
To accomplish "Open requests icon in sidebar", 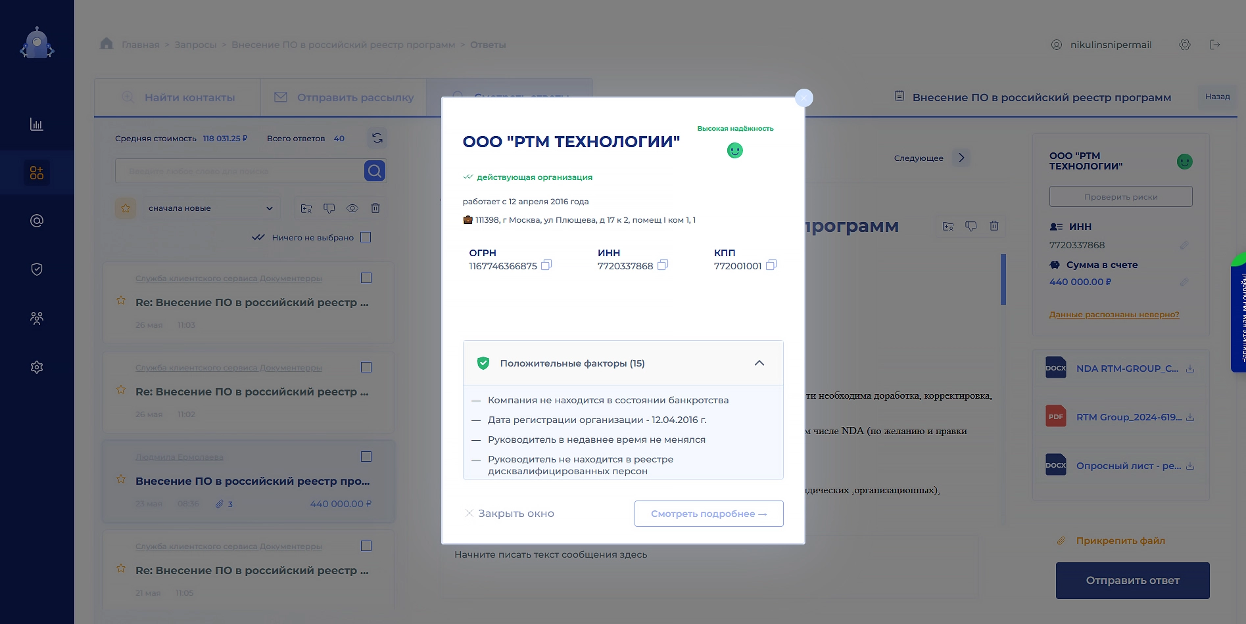I will (x=37, y=173).
